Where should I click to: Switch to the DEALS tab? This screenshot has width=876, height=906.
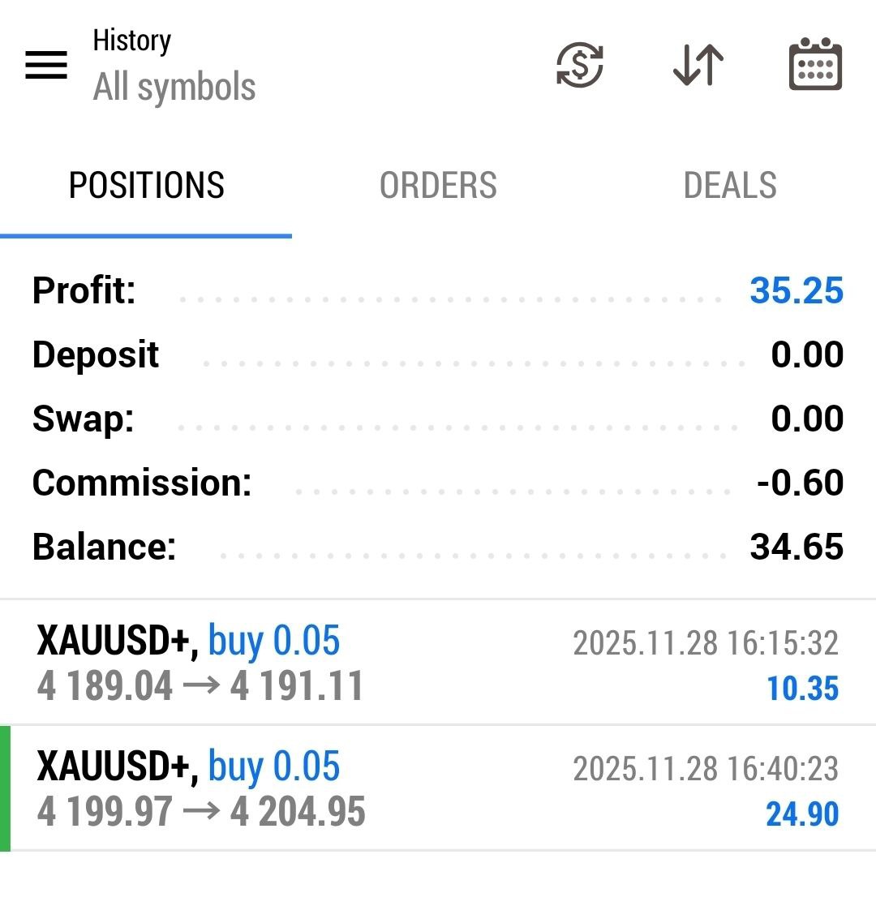[x=730, y=186]
